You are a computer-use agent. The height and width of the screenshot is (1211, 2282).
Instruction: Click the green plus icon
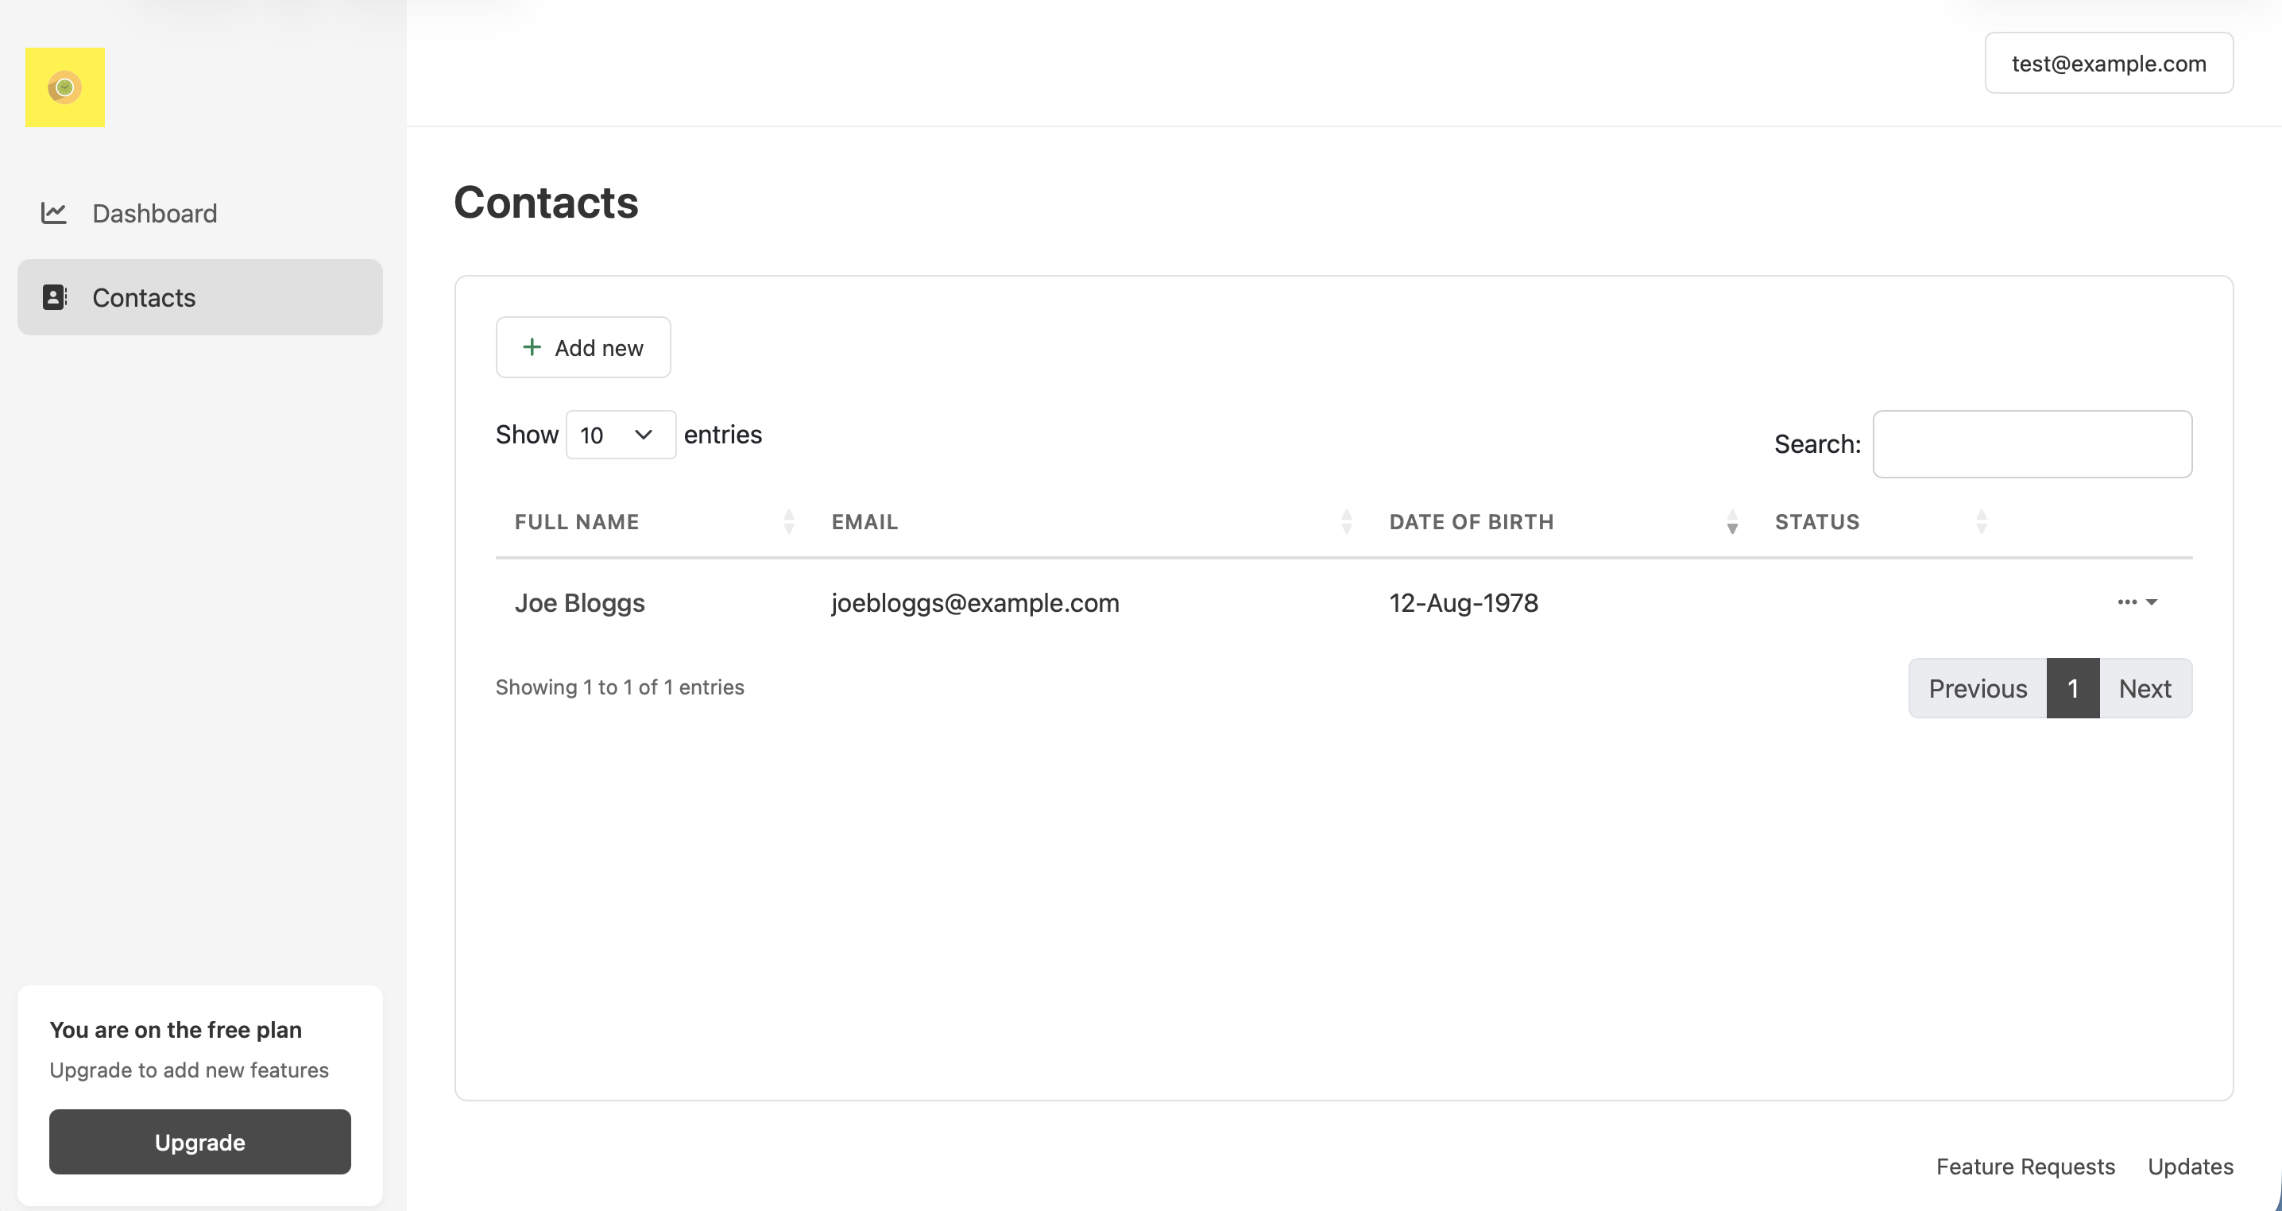[x=532, y=347]
